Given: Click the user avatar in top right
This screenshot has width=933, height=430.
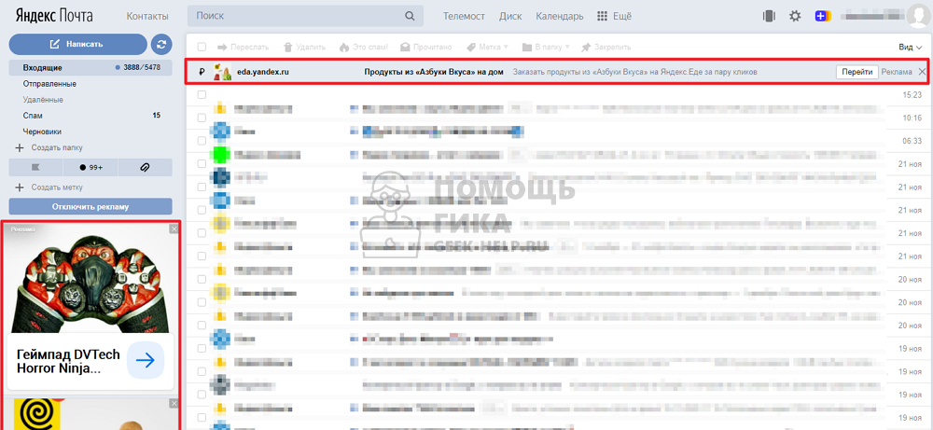Looking at the screenshot, I should [x=917, y=16].
